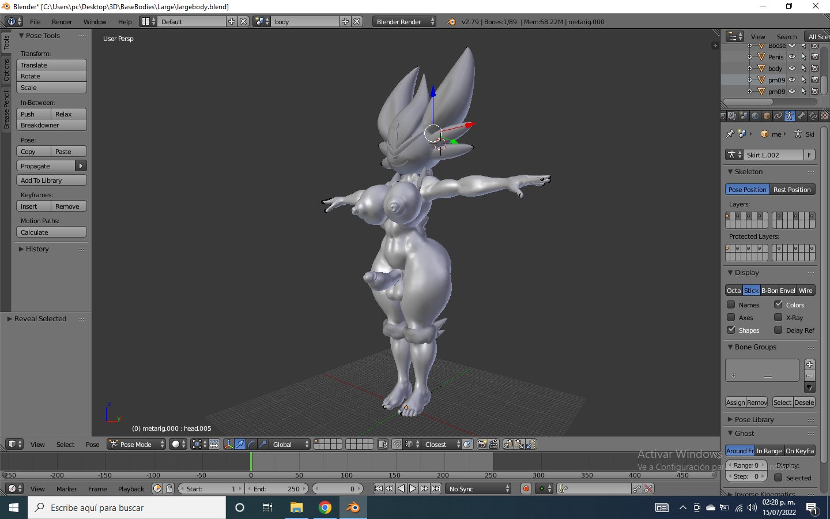Open the World properties globe tab
Screen dimensions: 830x519
(754, 116)
